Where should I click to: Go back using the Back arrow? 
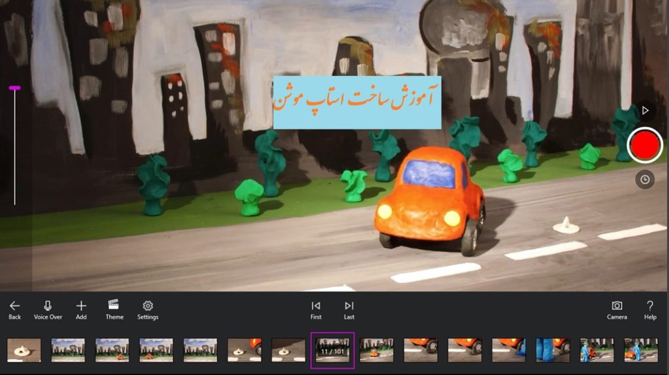(x=14, y=309)
